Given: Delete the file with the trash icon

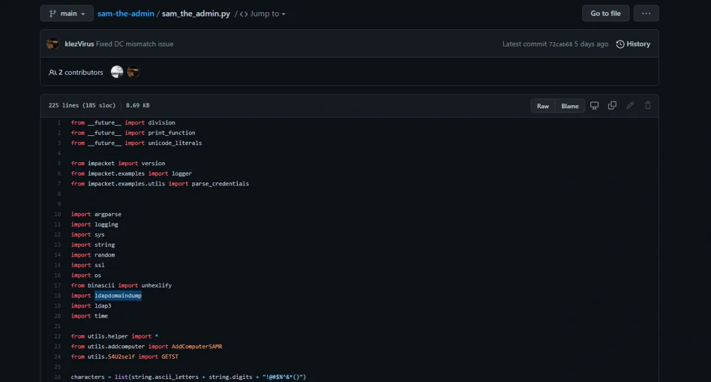Looking at the screenshot, I should [x=648, y=105].
